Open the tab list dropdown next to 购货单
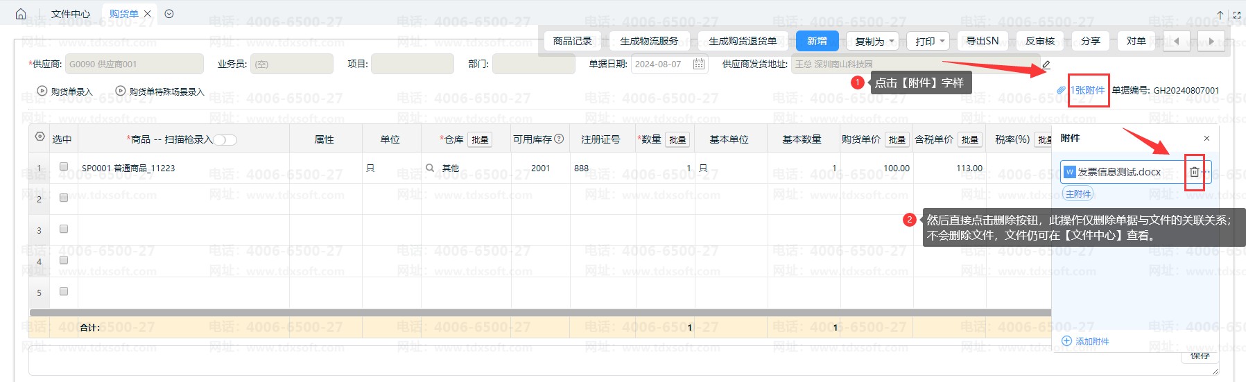This screenshot has height=382, width=1246. pyautogui.click(x=169, y=14)
